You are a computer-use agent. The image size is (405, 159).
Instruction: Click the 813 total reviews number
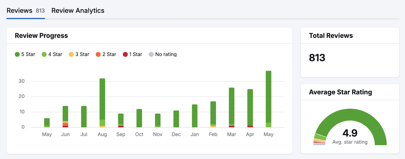click(317, 58)
